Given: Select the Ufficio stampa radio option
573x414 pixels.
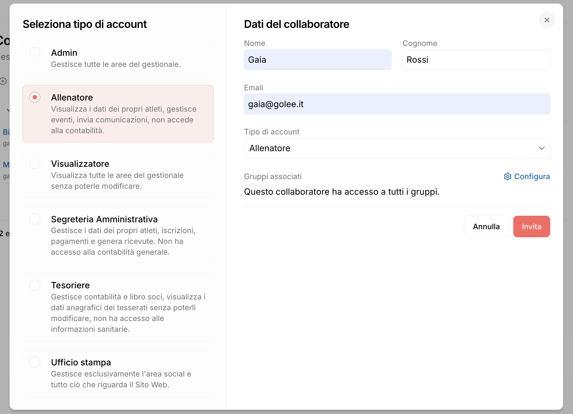Looking at the screenshot, I should [x=35, y=362].
